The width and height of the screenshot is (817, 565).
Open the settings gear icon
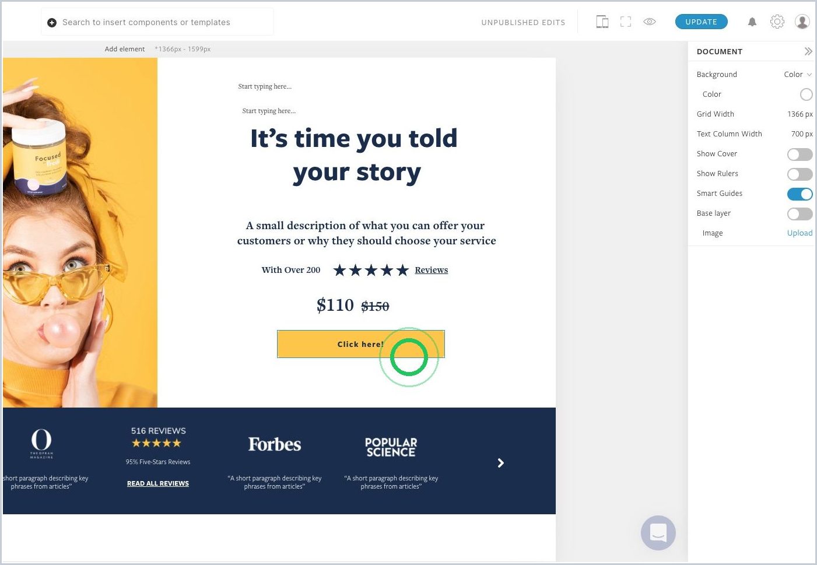coord(777,22)
